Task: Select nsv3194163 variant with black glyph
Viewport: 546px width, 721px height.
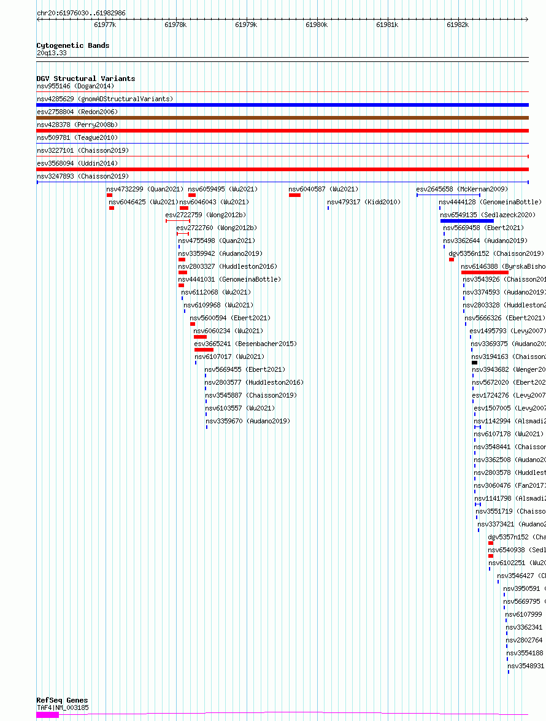Action: pos(475,363)
